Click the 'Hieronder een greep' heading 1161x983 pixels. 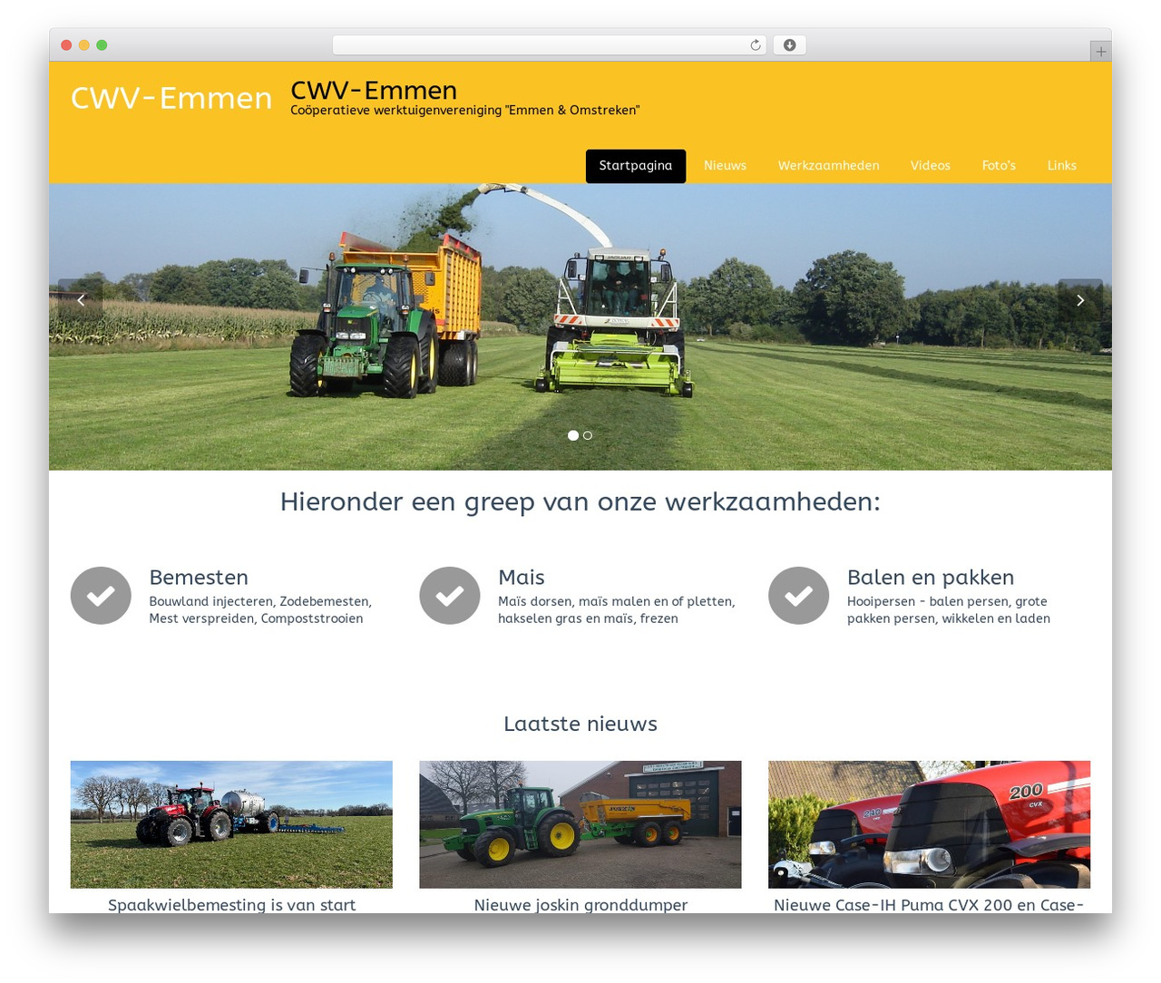pos(580,501)
